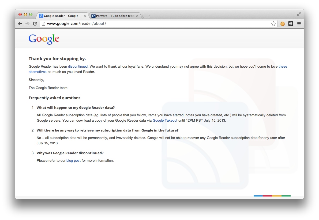319x220 pixels.
Task: Close the Pplware tab
Action: pyautogui.click(x=137, y=16)
